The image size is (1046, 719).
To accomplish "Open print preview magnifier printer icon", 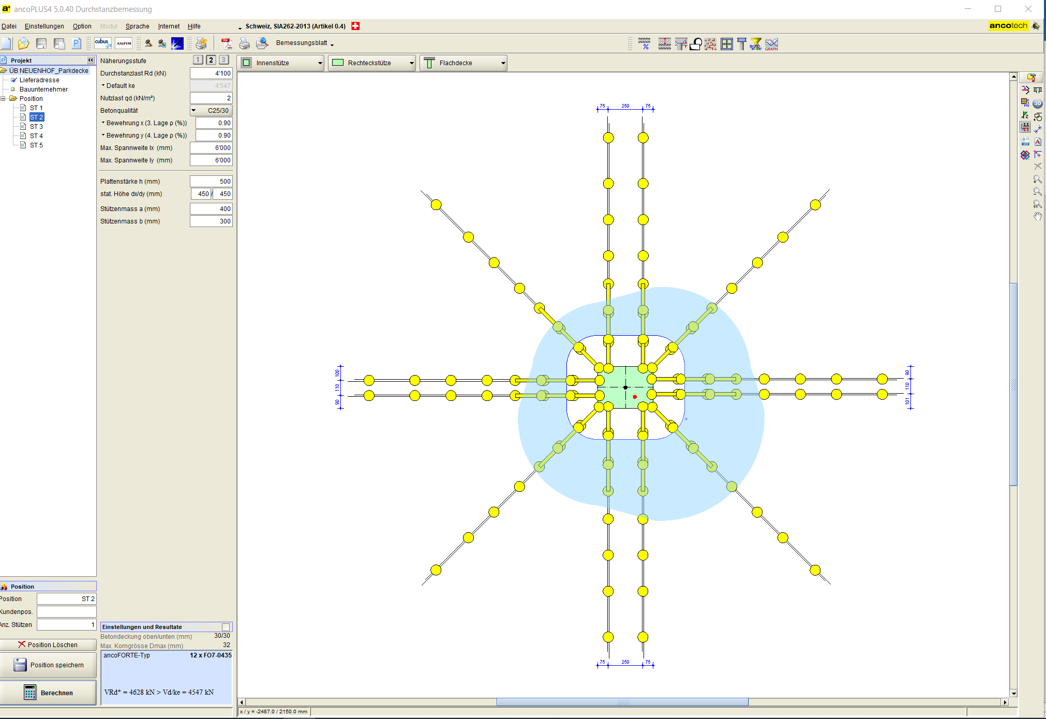I will [262, 43].
